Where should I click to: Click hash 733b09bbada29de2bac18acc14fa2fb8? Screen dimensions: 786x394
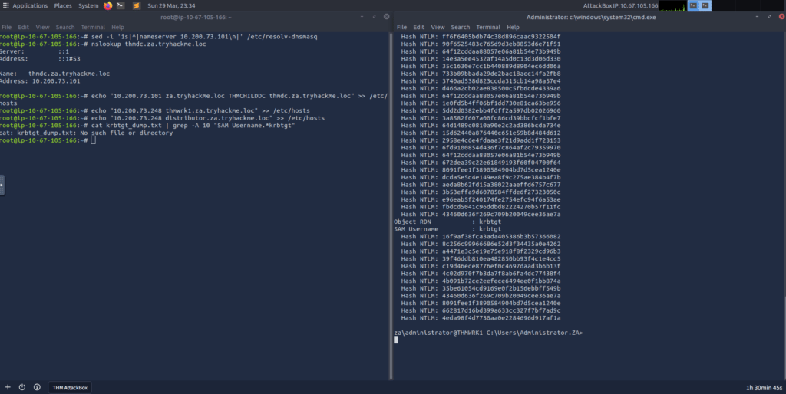[x=501, y=74]
